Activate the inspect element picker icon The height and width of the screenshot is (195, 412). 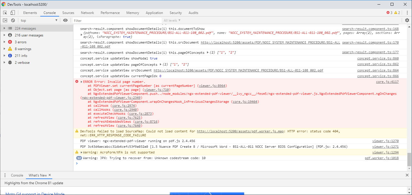tap(5, 13)
